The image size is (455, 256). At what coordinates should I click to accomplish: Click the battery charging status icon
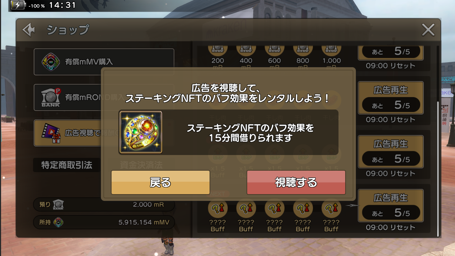pyautogui.click(x=18, y=5)
